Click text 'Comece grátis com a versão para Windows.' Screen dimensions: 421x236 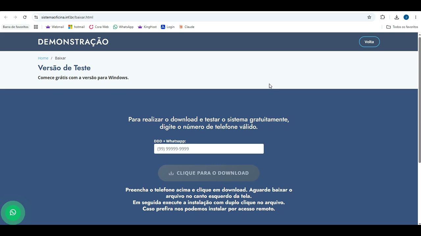[83, 78]
